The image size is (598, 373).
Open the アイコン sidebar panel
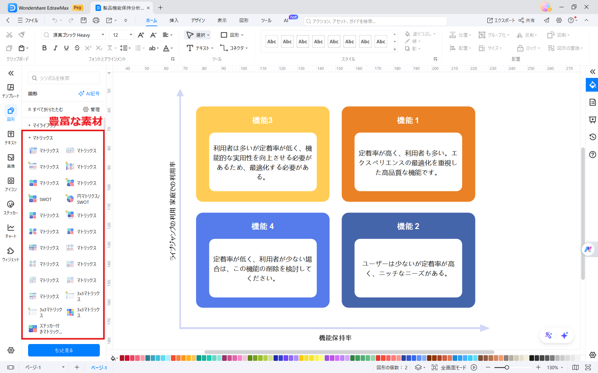coord(11,184)
